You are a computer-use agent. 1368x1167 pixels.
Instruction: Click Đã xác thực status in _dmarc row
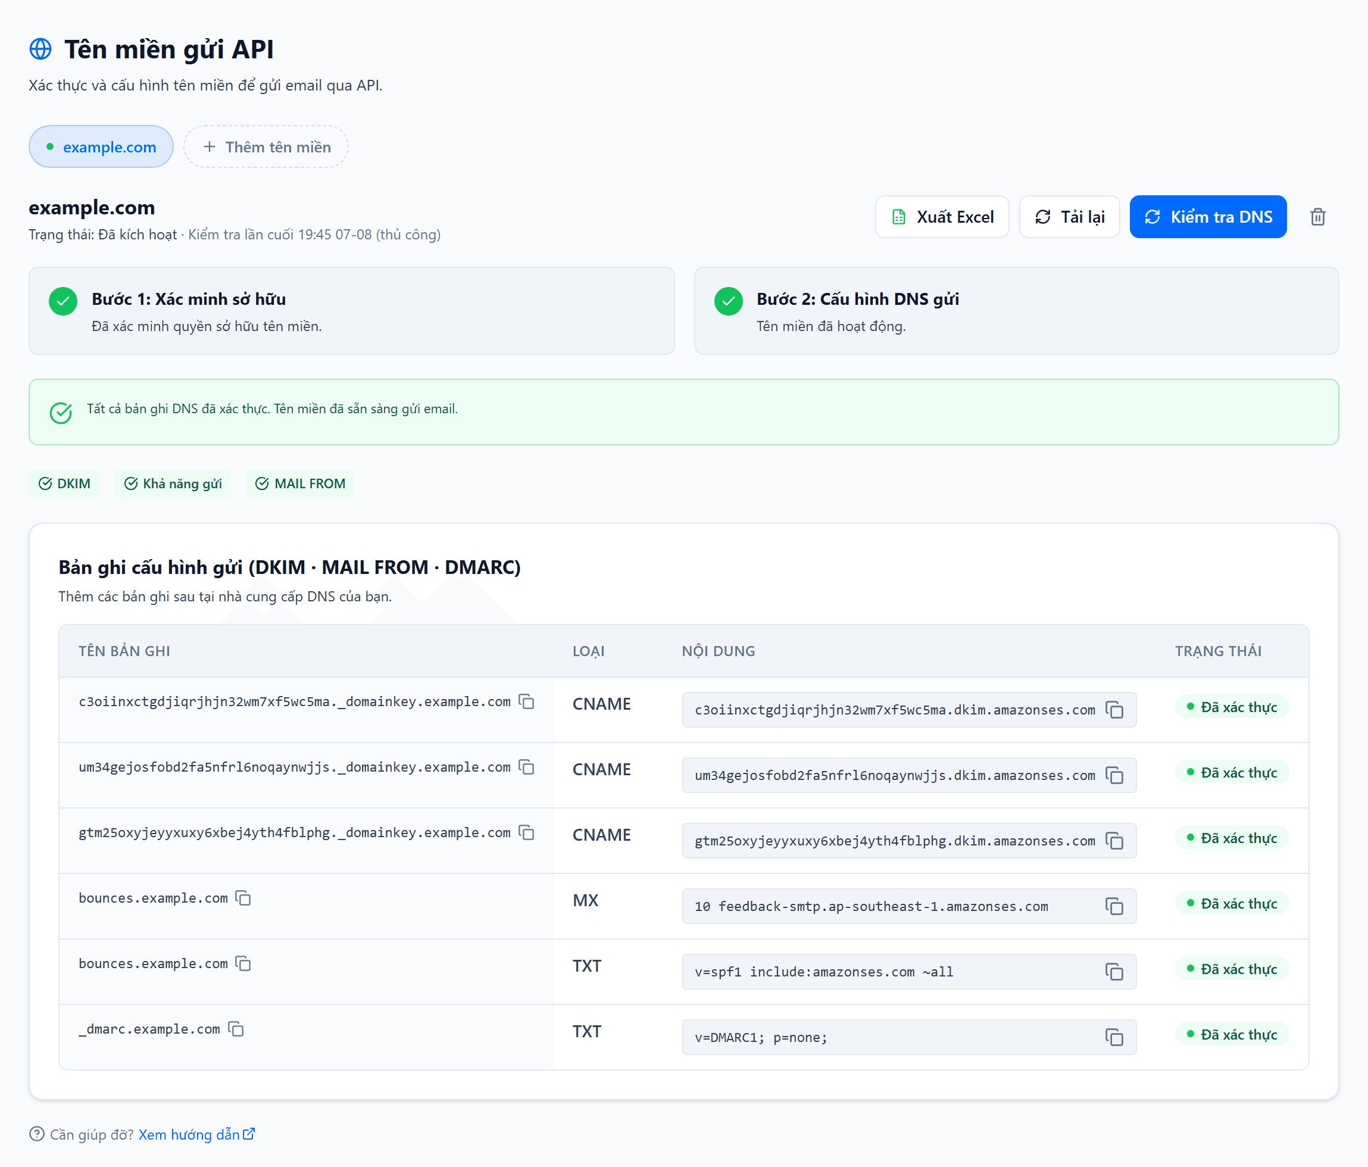tap(1232, 1034)
